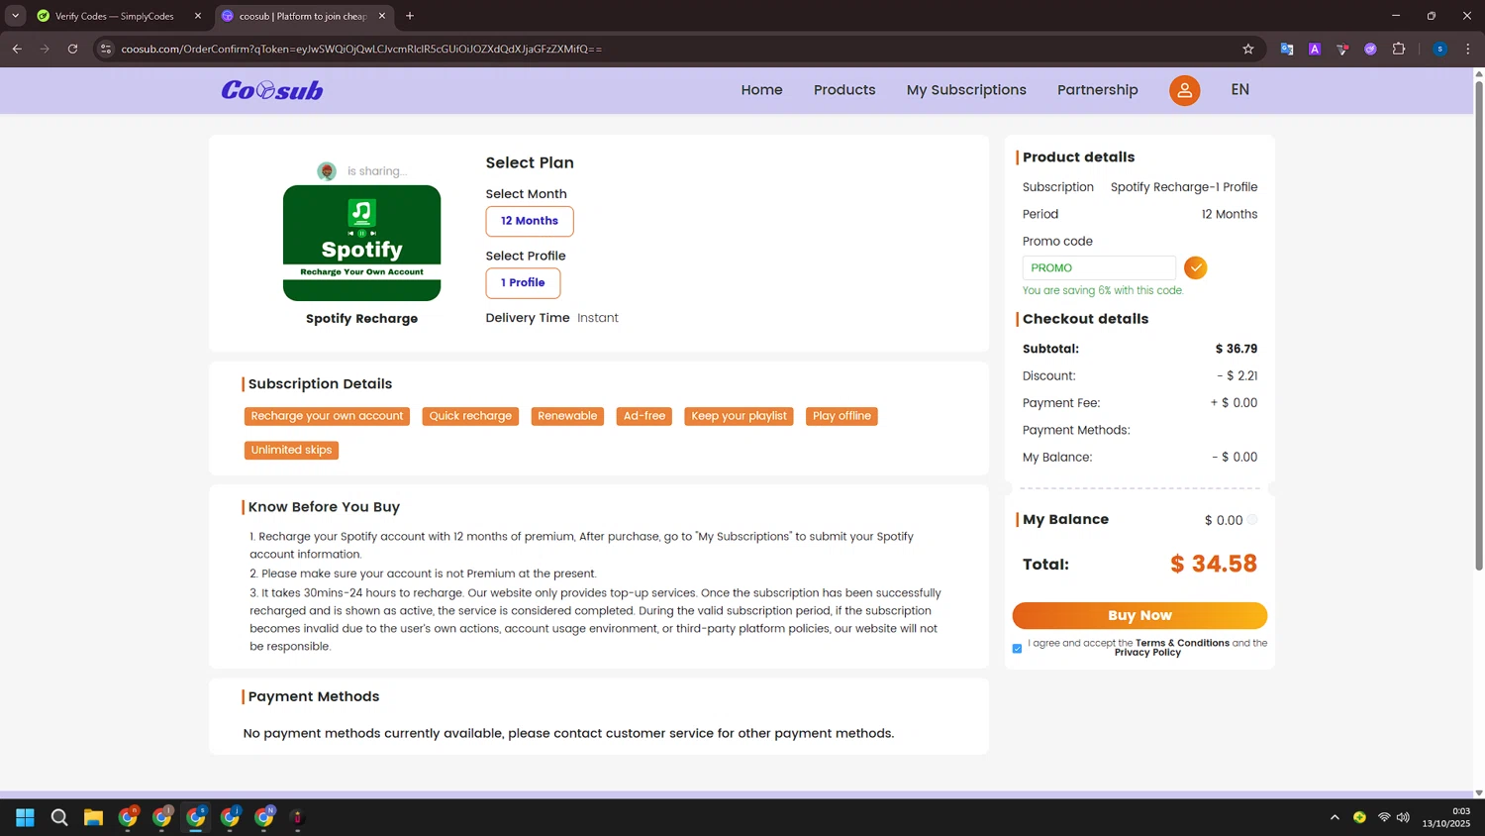This screenshot has height=836, width=1485.
Task: Open the Google Translate extension
Action: [1286, 49]
